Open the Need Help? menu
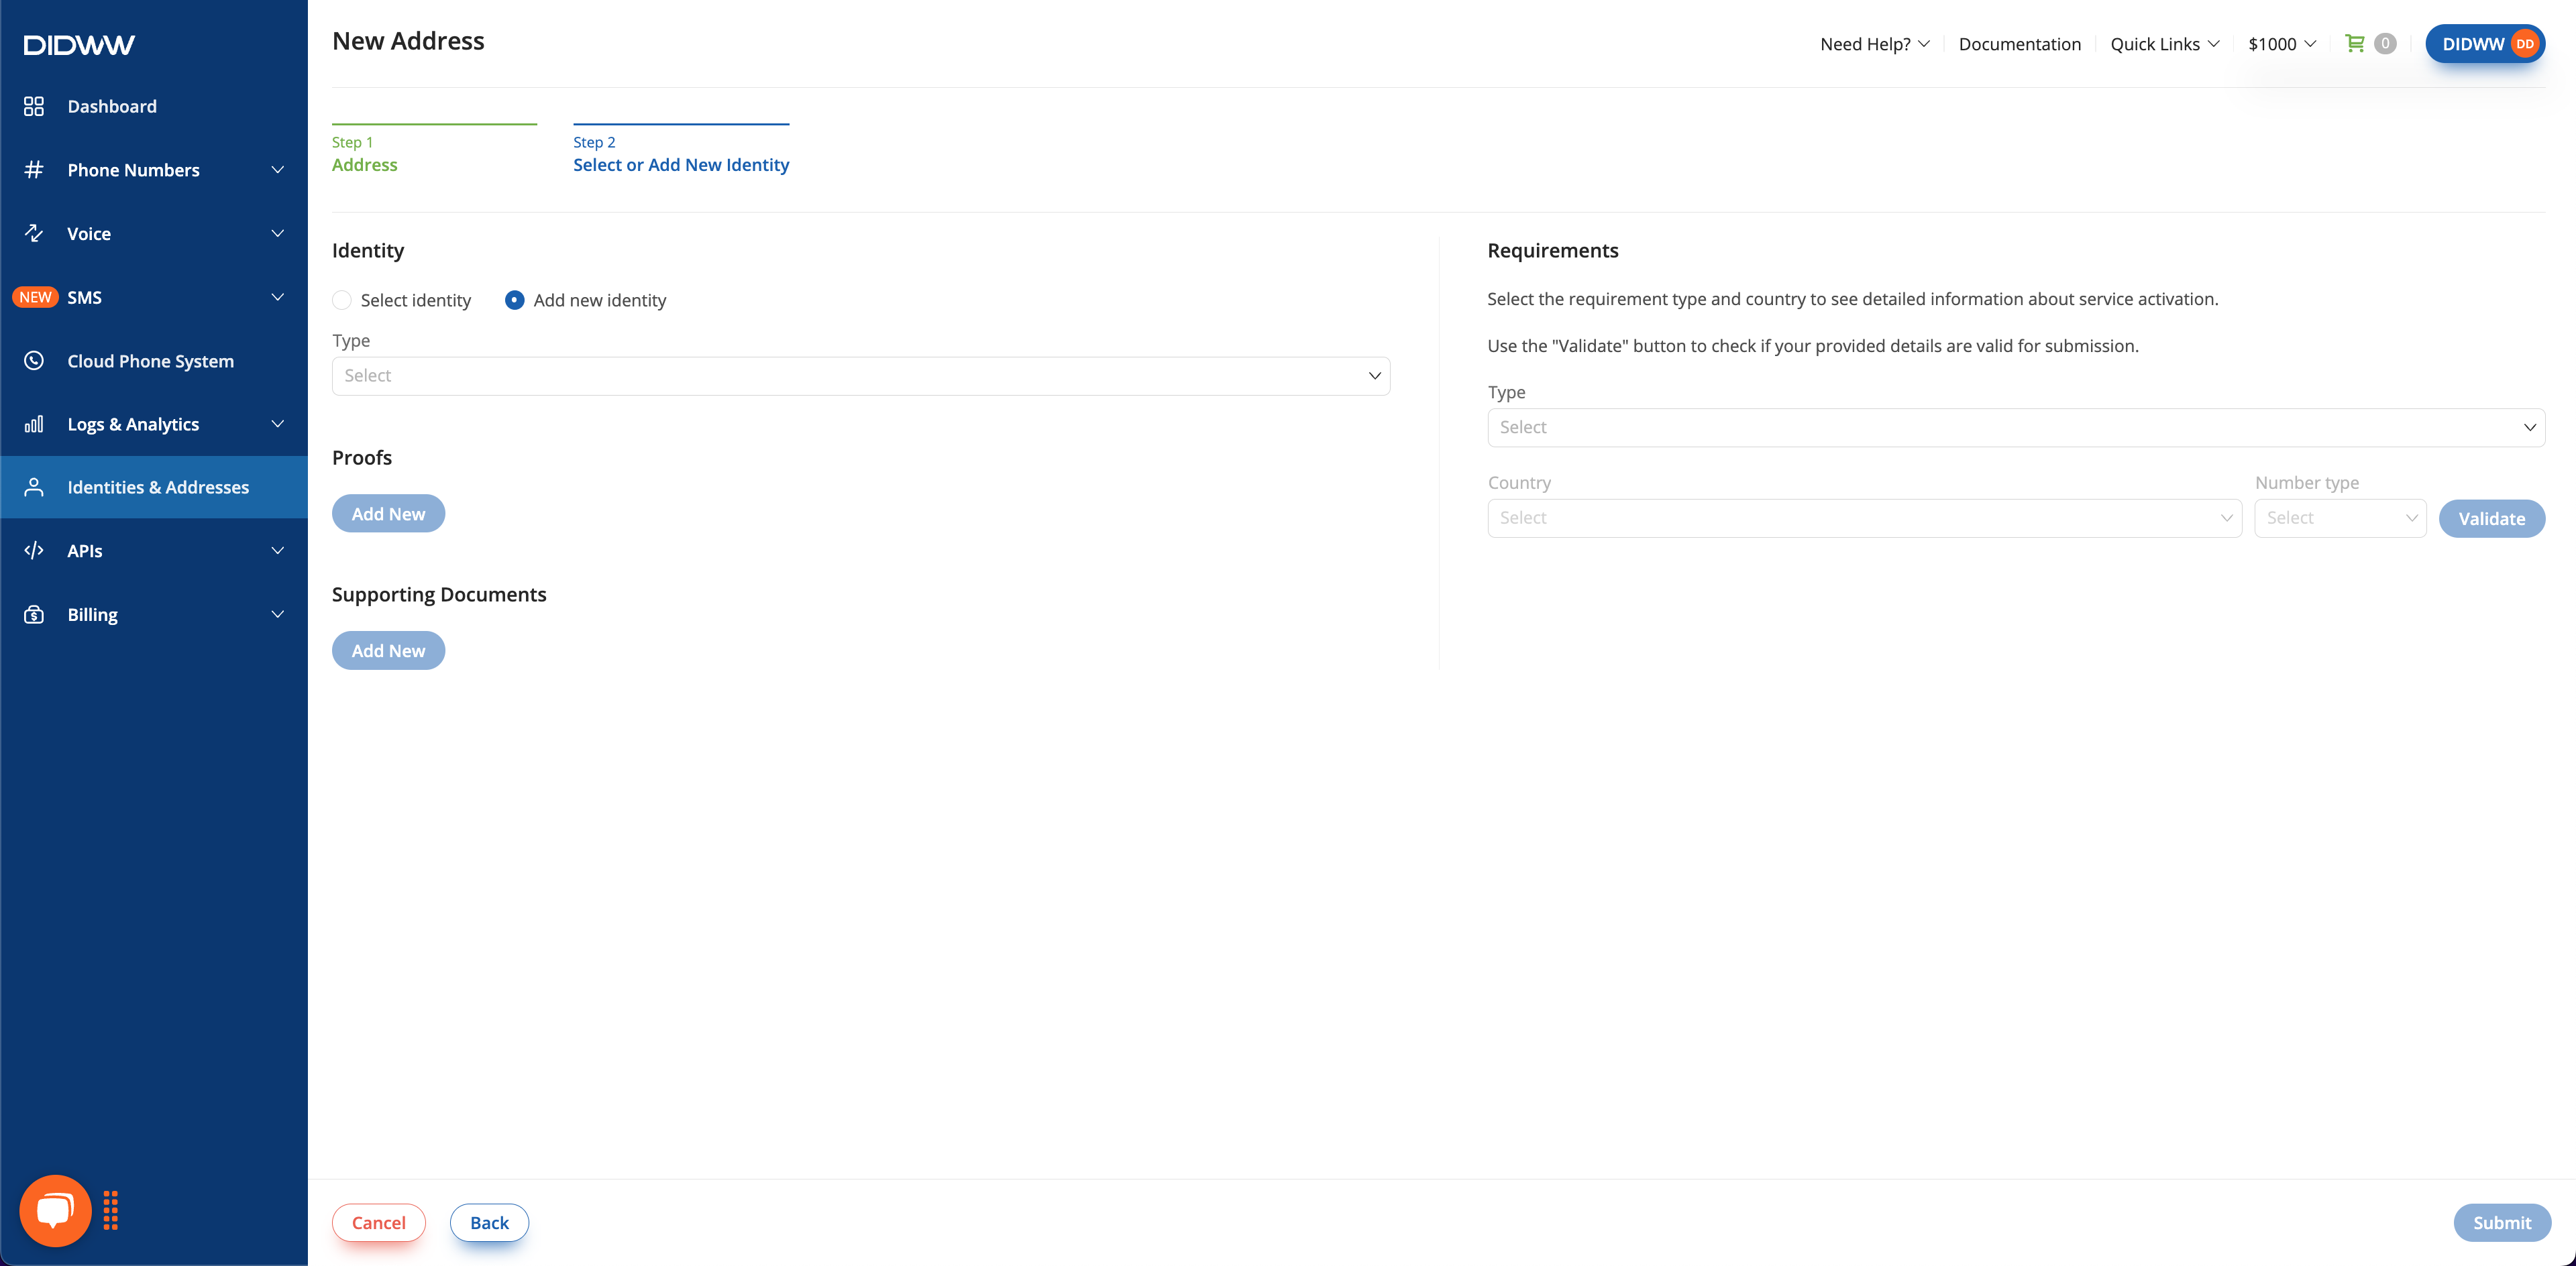Viewport: 2576px width, 1266px height. (x=1875, y=44)
